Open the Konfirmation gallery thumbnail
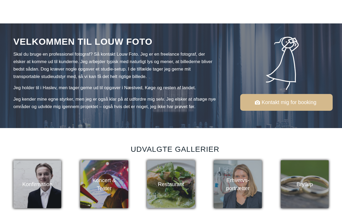The height and width of the screenshot is (213, 342). tap(37, 184)
